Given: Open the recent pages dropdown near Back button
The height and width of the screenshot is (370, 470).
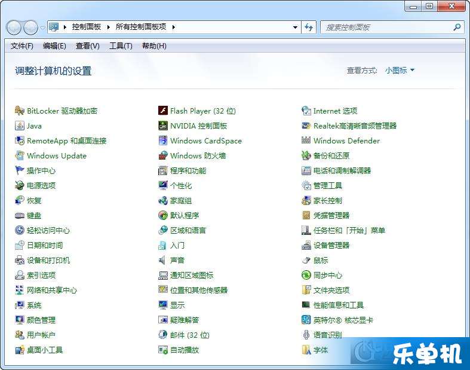Looking at the screenshot, I should click(x=42, y=27).
